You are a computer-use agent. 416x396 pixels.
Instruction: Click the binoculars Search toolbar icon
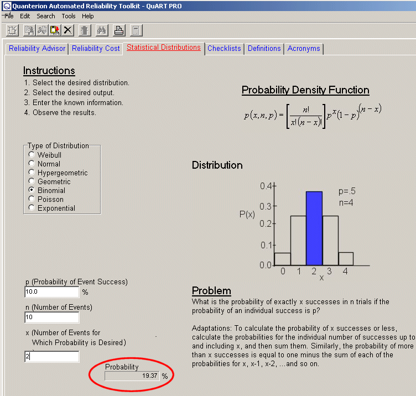(x=102, y=30)
